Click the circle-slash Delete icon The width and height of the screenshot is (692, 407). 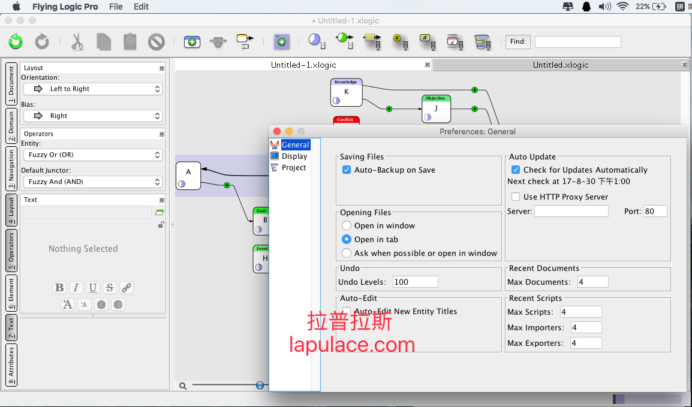point(157,42)
